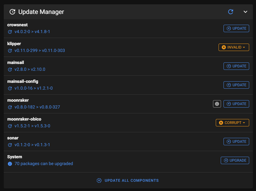Image resolution: width=256 pixels, height=191 pixels.
Task: Click moonraker version refresh icon
Action: pyautogui.click(x=10, y=107)
